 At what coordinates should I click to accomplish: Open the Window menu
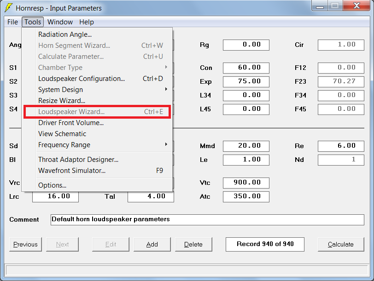point(60,22)
